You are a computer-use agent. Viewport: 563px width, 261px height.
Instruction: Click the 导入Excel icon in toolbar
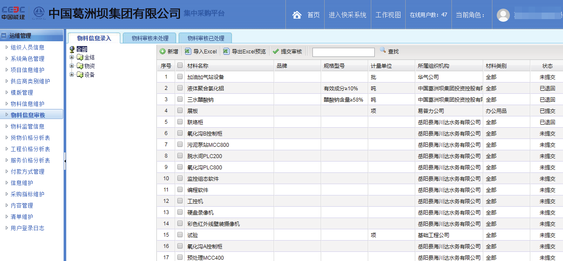[x=188, y=52]
